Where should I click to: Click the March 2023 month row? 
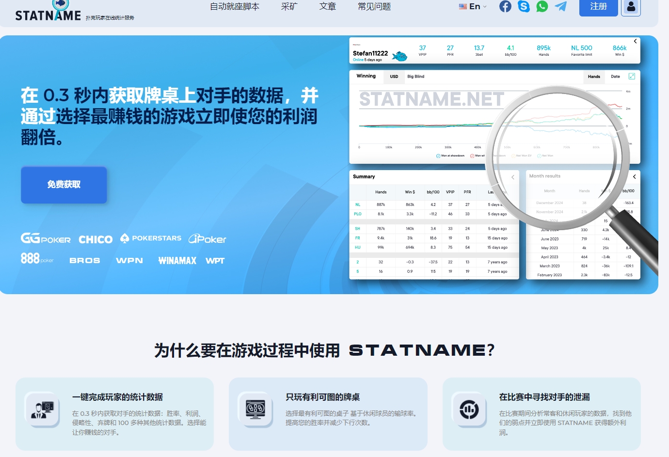pos(583,266)
